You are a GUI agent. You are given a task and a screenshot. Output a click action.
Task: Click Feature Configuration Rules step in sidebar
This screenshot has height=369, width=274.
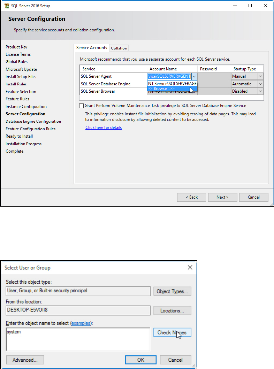click(31, 129)
